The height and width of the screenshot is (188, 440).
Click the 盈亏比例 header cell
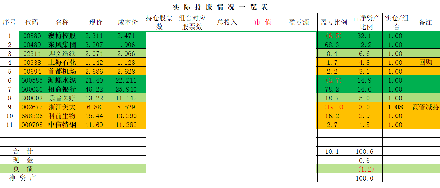(x=334, y=22)
